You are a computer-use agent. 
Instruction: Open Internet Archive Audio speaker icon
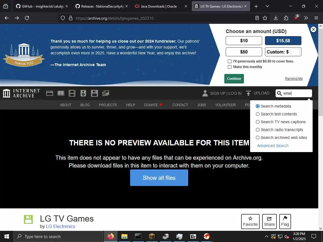click(83, 93)
